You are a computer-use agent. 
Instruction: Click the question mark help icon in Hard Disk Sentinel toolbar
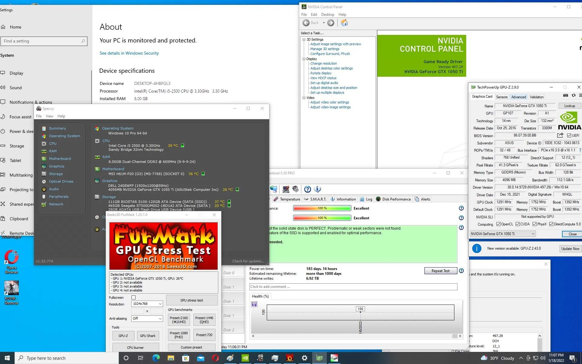[307, 189]
